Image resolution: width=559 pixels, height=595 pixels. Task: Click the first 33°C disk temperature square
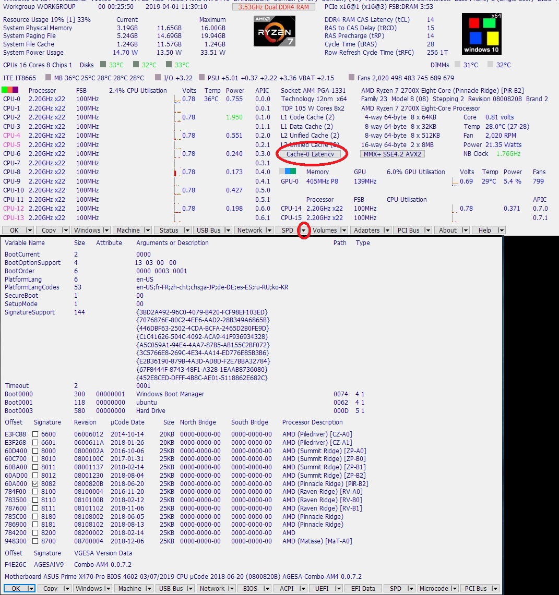pos(103,65)
